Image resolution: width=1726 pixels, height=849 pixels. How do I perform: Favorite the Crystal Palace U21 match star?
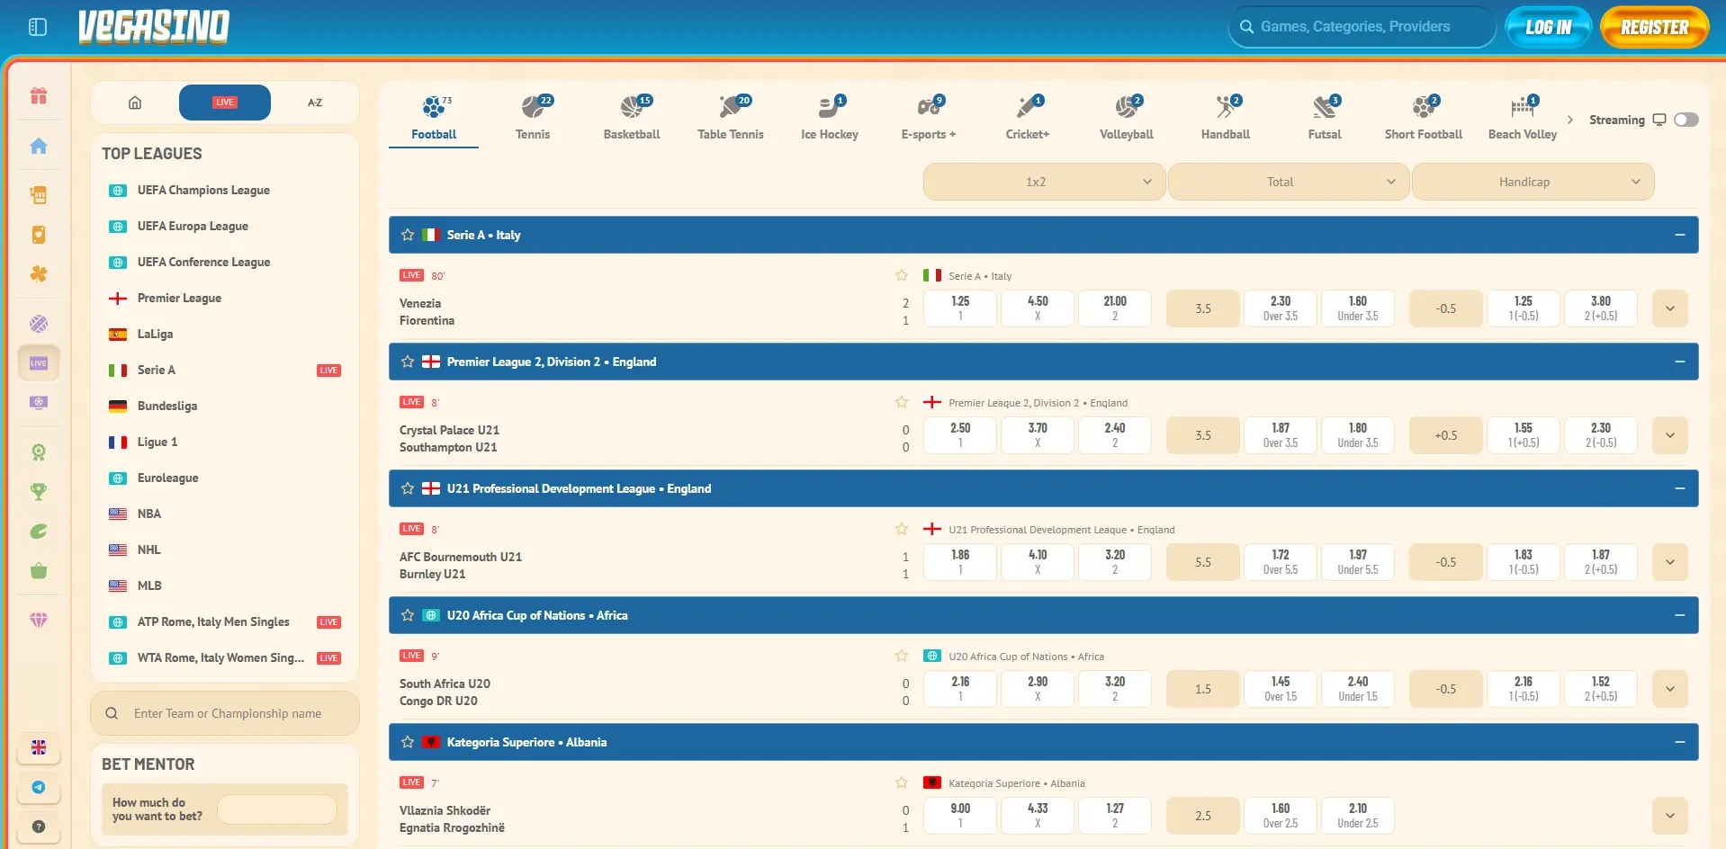(902, 402)
